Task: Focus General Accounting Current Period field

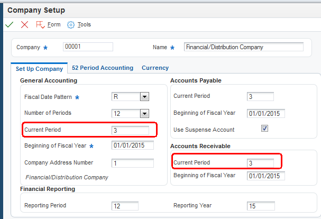Action: [130, 130]
